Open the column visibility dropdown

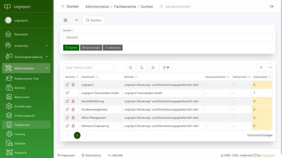pos(166,67)
